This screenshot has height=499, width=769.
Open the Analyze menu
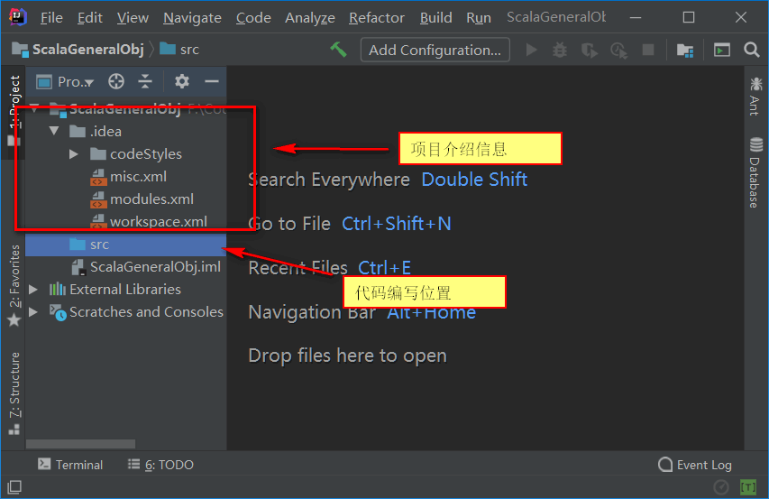(x=309, y=18)
